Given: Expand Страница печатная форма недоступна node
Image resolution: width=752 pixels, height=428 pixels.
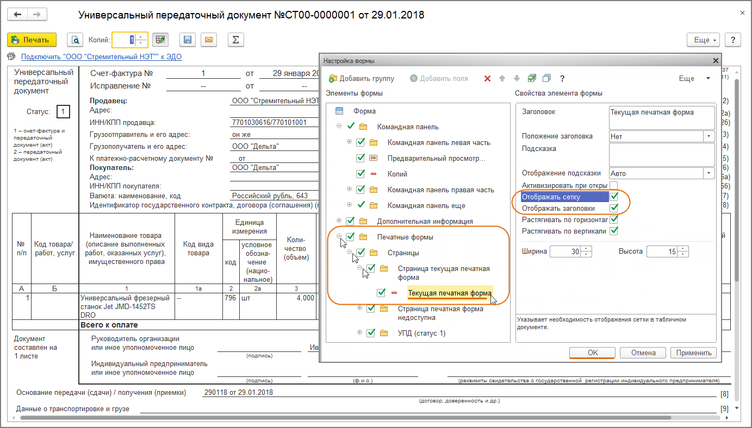Looking at the screenshot, I should 359,309.
